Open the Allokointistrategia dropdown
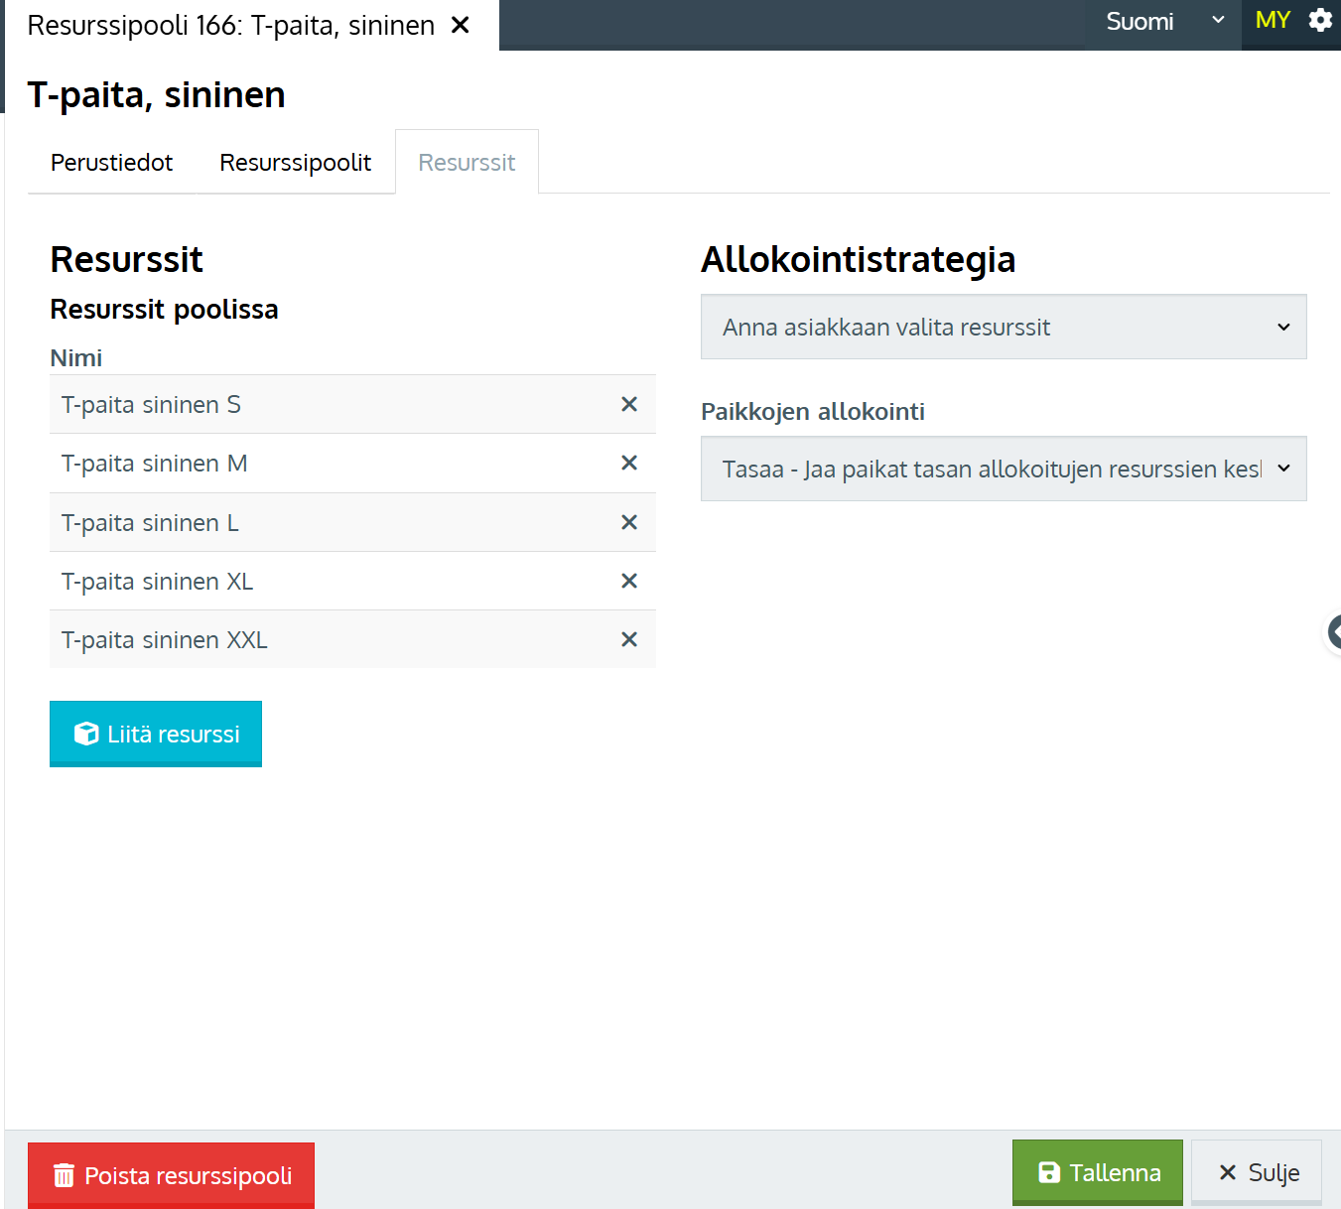 [1003, 327]
